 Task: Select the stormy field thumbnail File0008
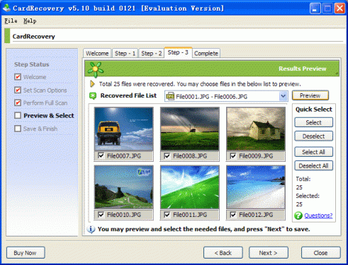189,129
